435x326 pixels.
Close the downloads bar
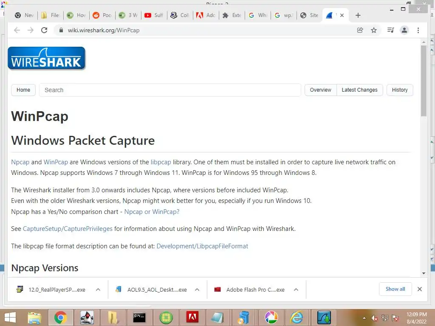[x=420, y=289]
